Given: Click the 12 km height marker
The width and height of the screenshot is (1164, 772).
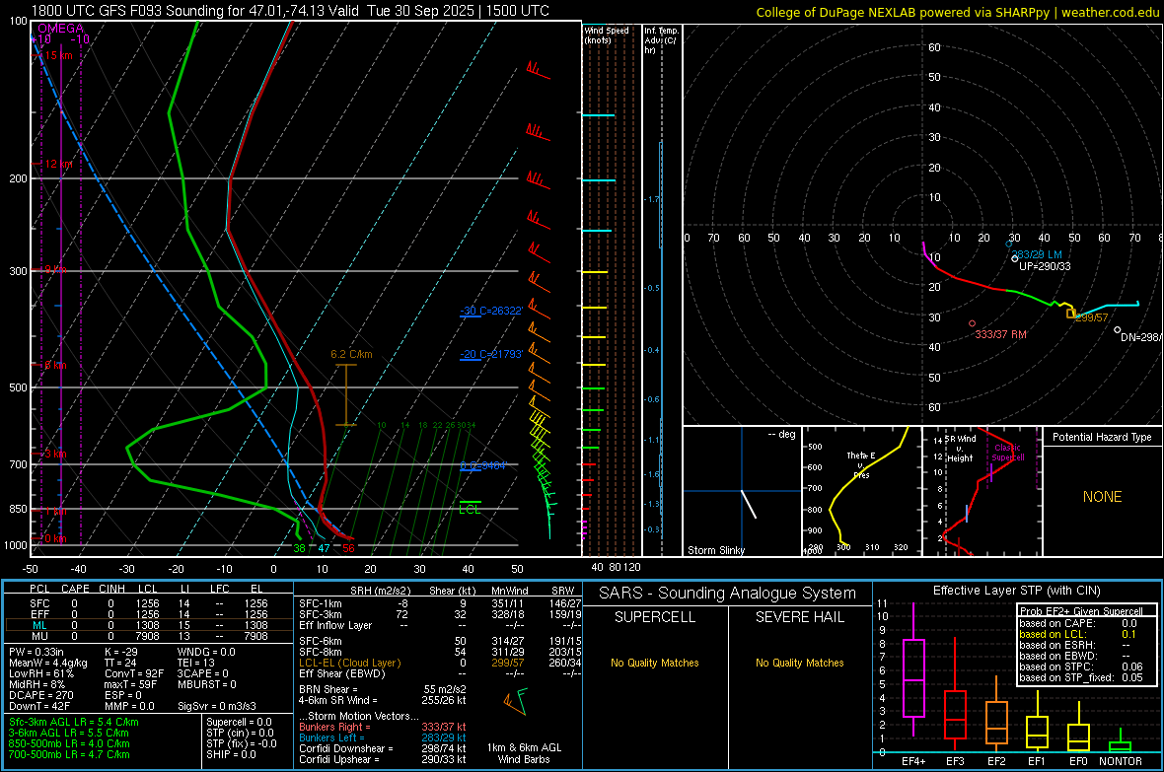Looking at the screenshot, I should click(x=58, y=164).
